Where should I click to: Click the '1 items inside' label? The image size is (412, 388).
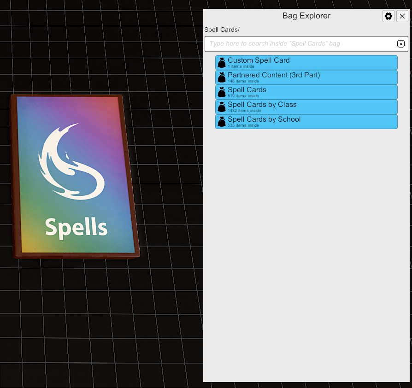pyautogui.click(x=241, y=66)
